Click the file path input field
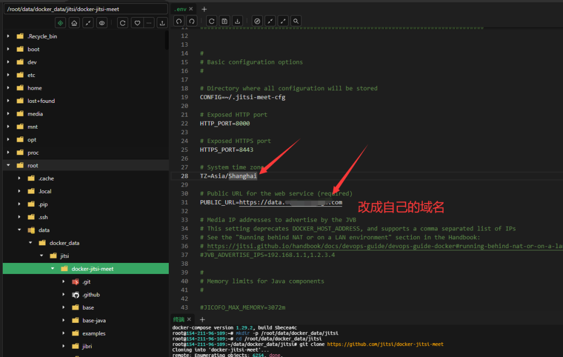Screen dimensions: 563x357 coord(85,9)
